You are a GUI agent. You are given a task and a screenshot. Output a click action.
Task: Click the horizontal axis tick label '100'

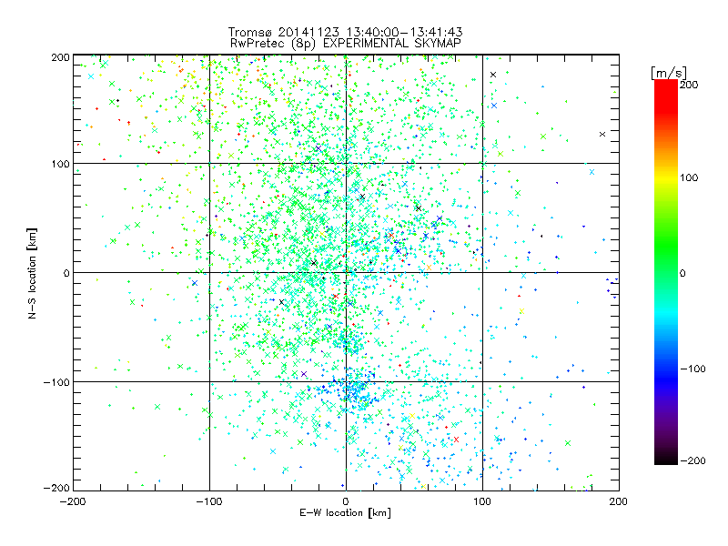[482, 501]
